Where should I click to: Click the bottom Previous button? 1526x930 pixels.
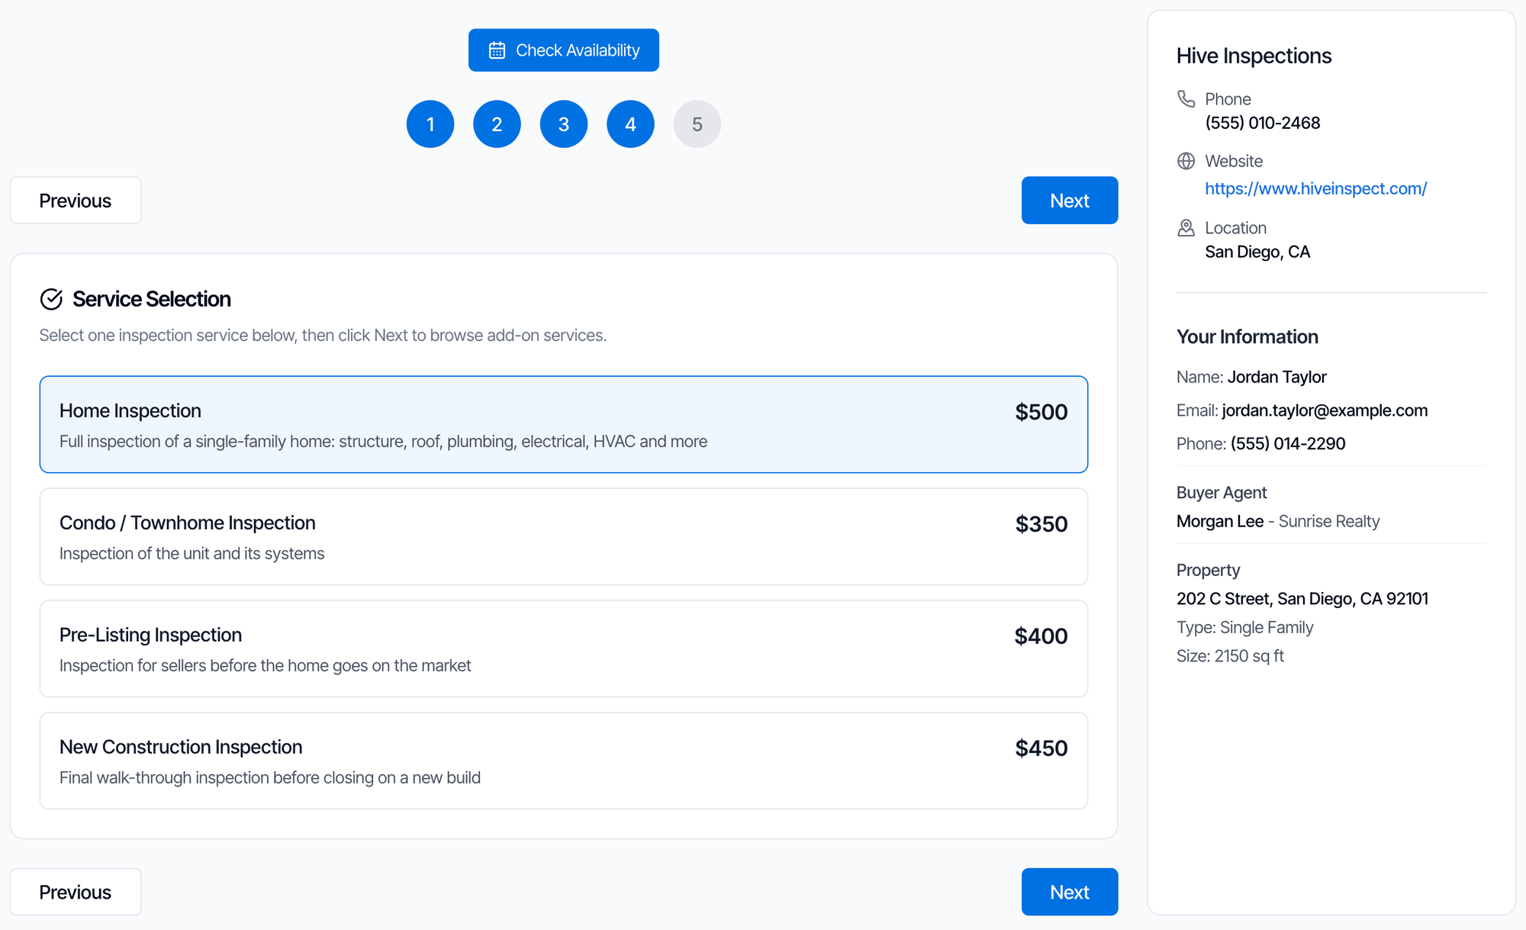tap(76, 892)
